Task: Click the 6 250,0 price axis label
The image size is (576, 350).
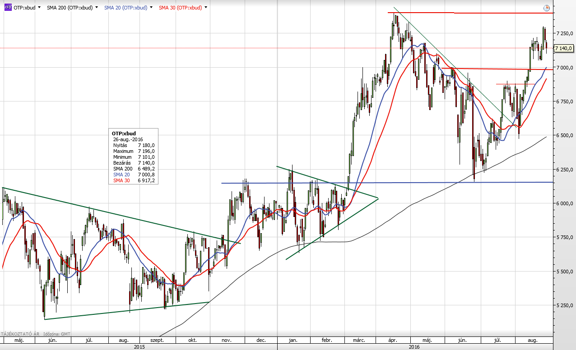Action: [x=564, y=170]
